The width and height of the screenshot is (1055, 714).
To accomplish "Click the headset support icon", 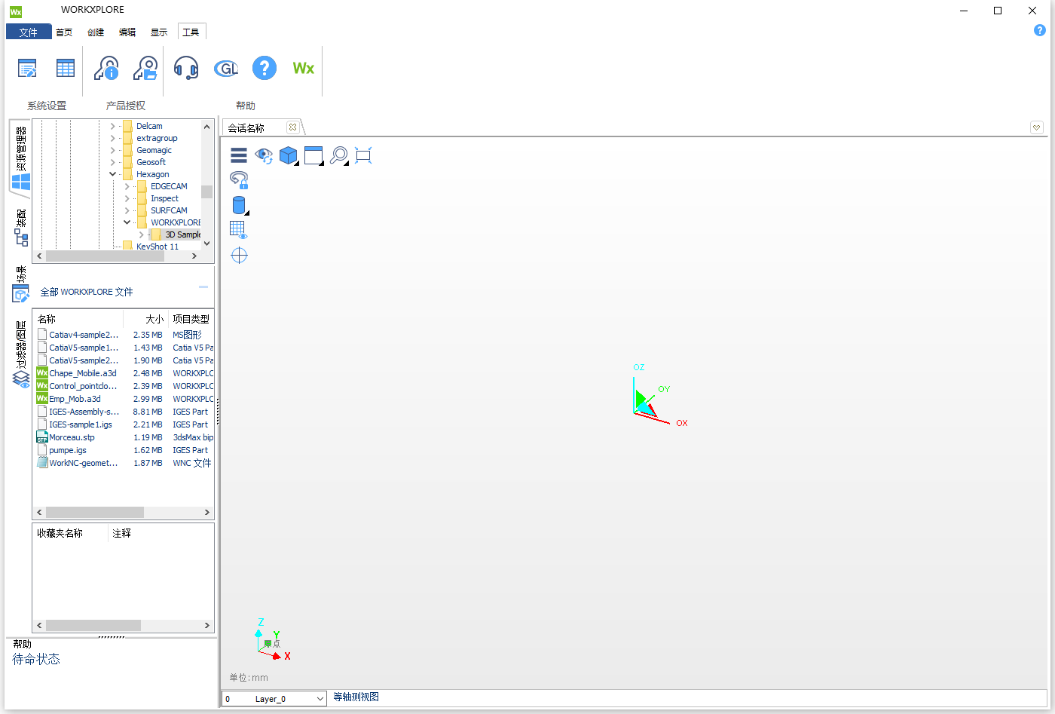I will 186,68.
